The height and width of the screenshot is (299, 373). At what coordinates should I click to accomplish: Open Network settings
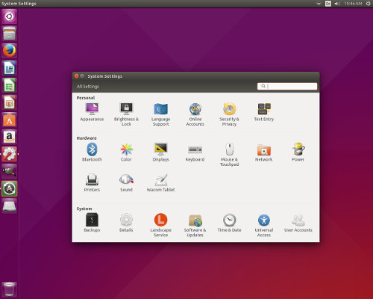point(264,152)
